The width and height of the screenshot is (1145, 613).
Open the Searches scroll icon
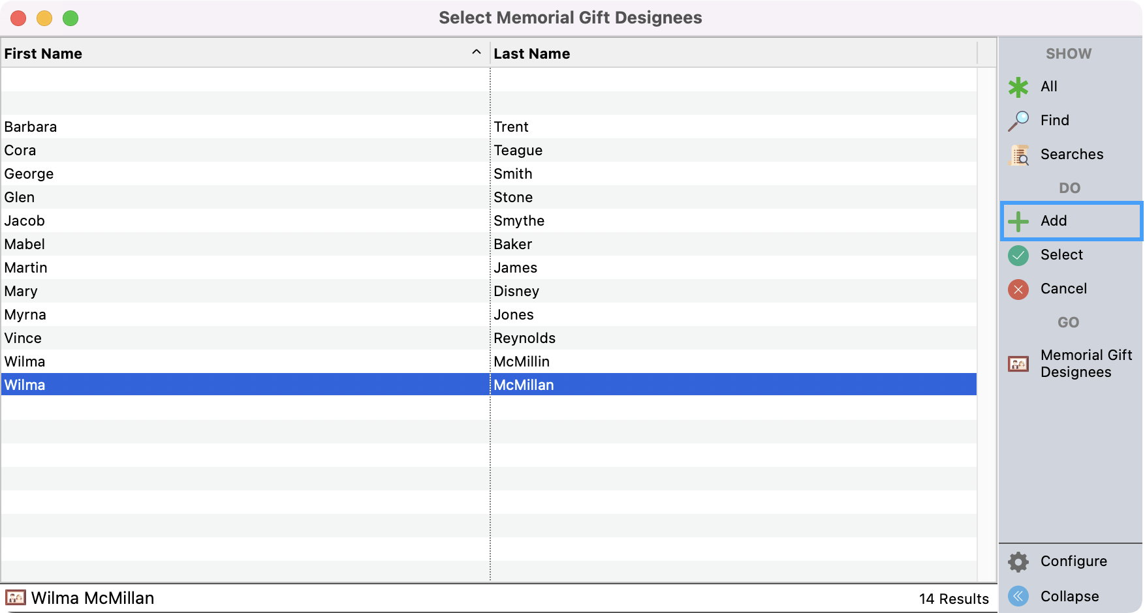(1018, 155)
